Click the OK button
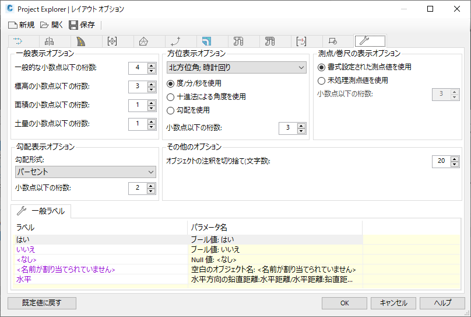 (x=345, y=303)
